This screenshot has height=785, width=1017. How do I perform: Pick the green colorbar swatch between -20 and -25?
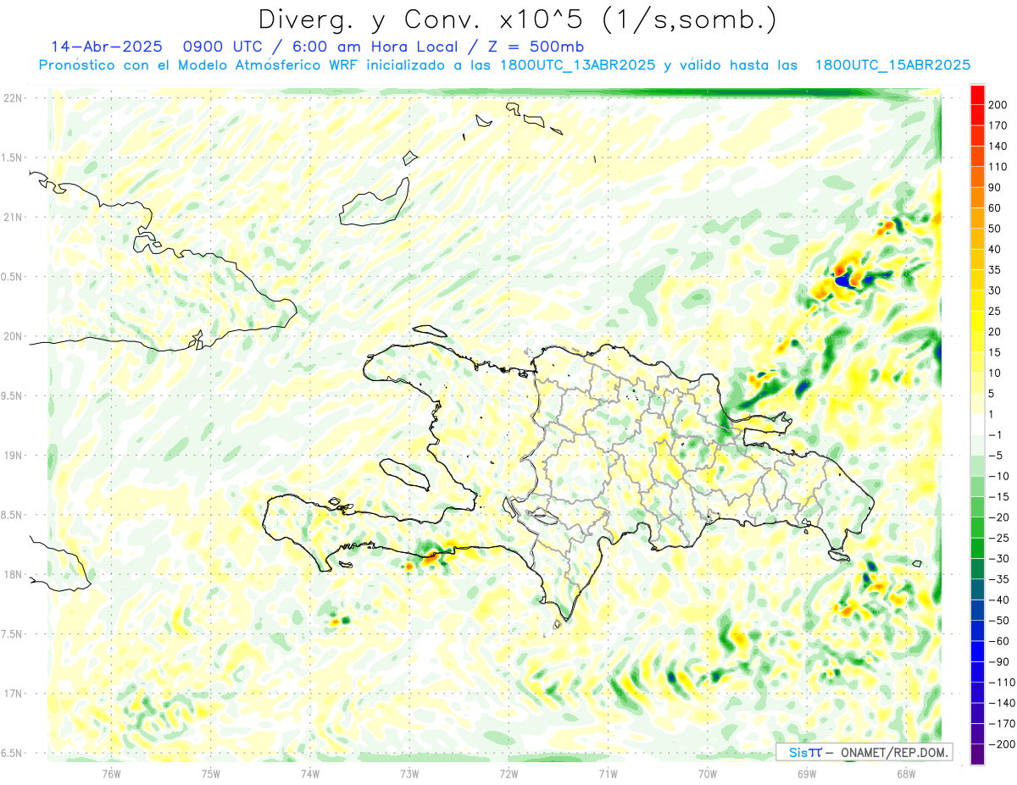[x=977, y=528]
